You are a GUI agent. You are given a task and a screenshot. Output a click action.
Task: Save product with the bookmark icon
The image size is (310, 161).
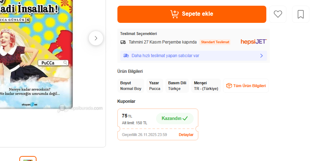(300, 14)
